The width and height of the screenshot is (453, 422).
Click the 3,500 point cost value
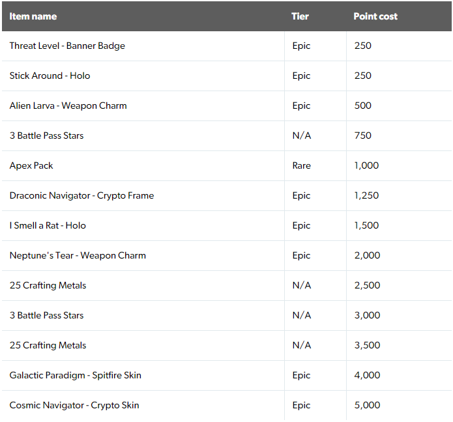367,345
